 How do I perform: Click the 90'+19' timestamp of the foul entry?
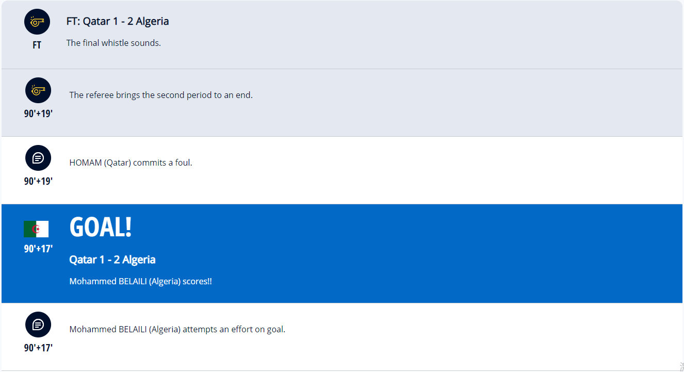click(38, 182)
